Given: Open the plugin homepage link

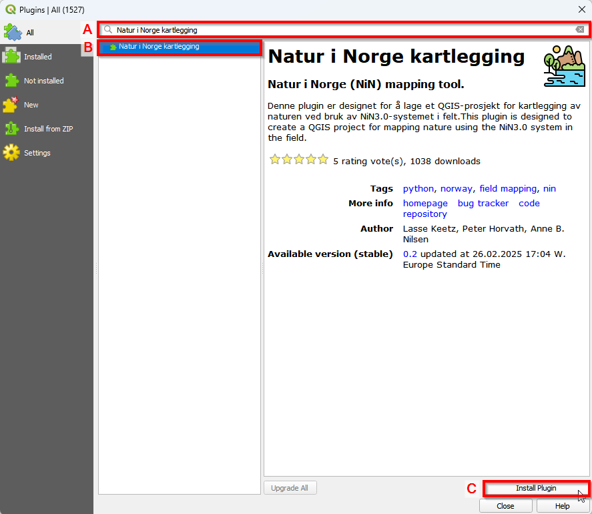Looking at the screenshot, I should pyautogui.click(x=425, y=203).
